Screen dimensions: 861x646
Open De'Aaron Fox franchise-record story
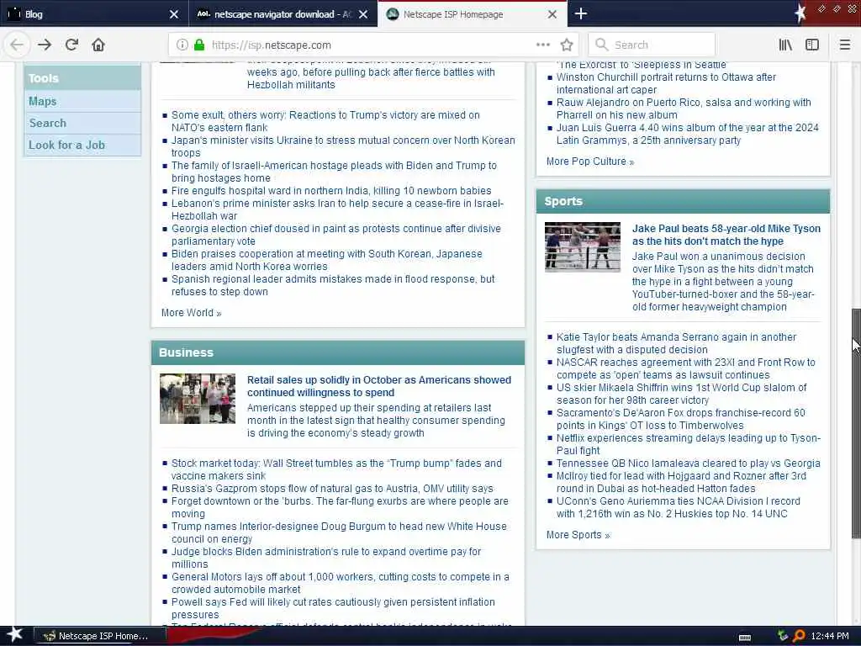[x=680, y=419]
